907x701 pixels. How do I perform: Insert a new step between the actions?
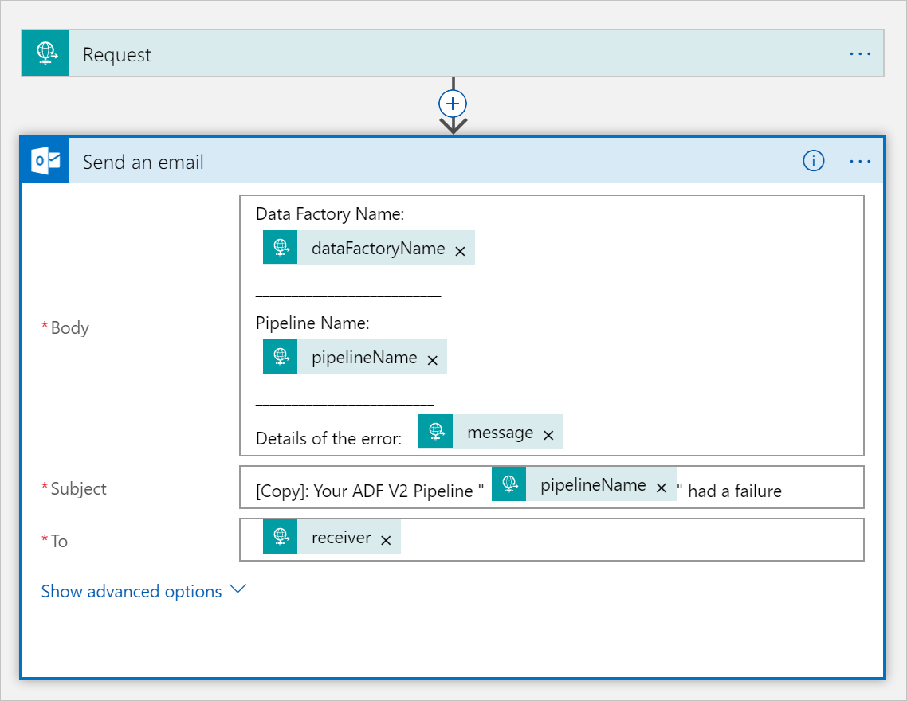click(x=452, y=103)
